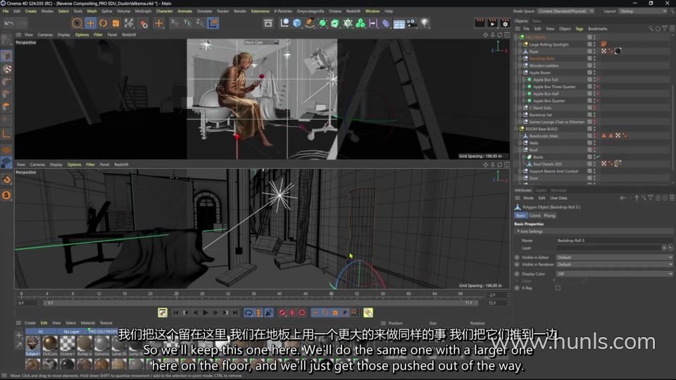Viewport: 676px width, 380px height.
Task: Switch to the Coord. tab in Attributes
Action: click(x=535, y=215)
